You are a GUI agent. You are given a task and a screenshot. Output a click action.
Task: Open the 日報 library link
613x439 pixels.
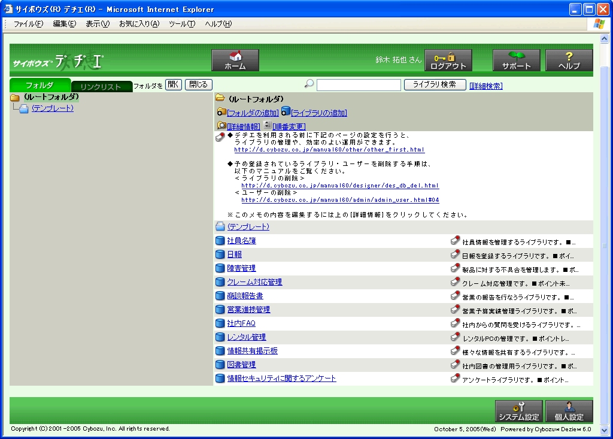click(235, 255)
